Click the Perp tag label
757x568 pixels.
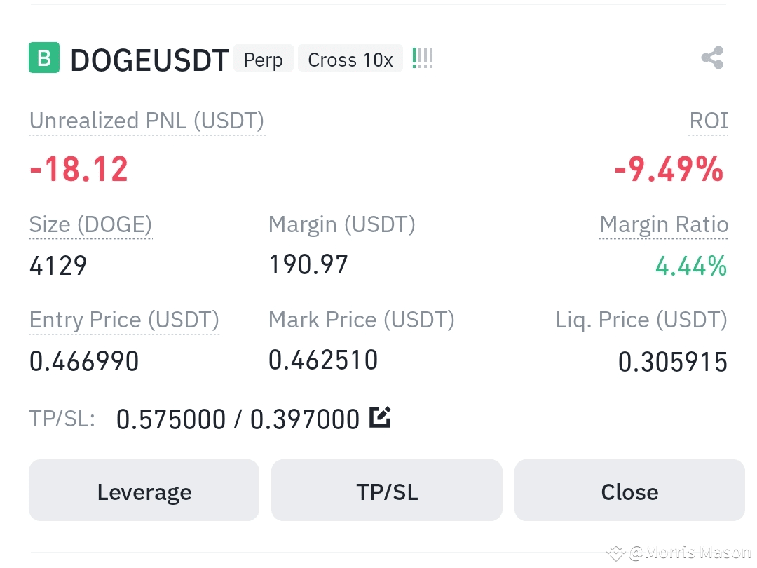click(x=263, y=59)
